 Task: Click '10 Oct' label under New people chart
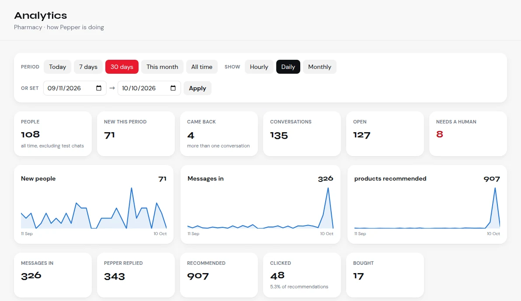point(160,234)
